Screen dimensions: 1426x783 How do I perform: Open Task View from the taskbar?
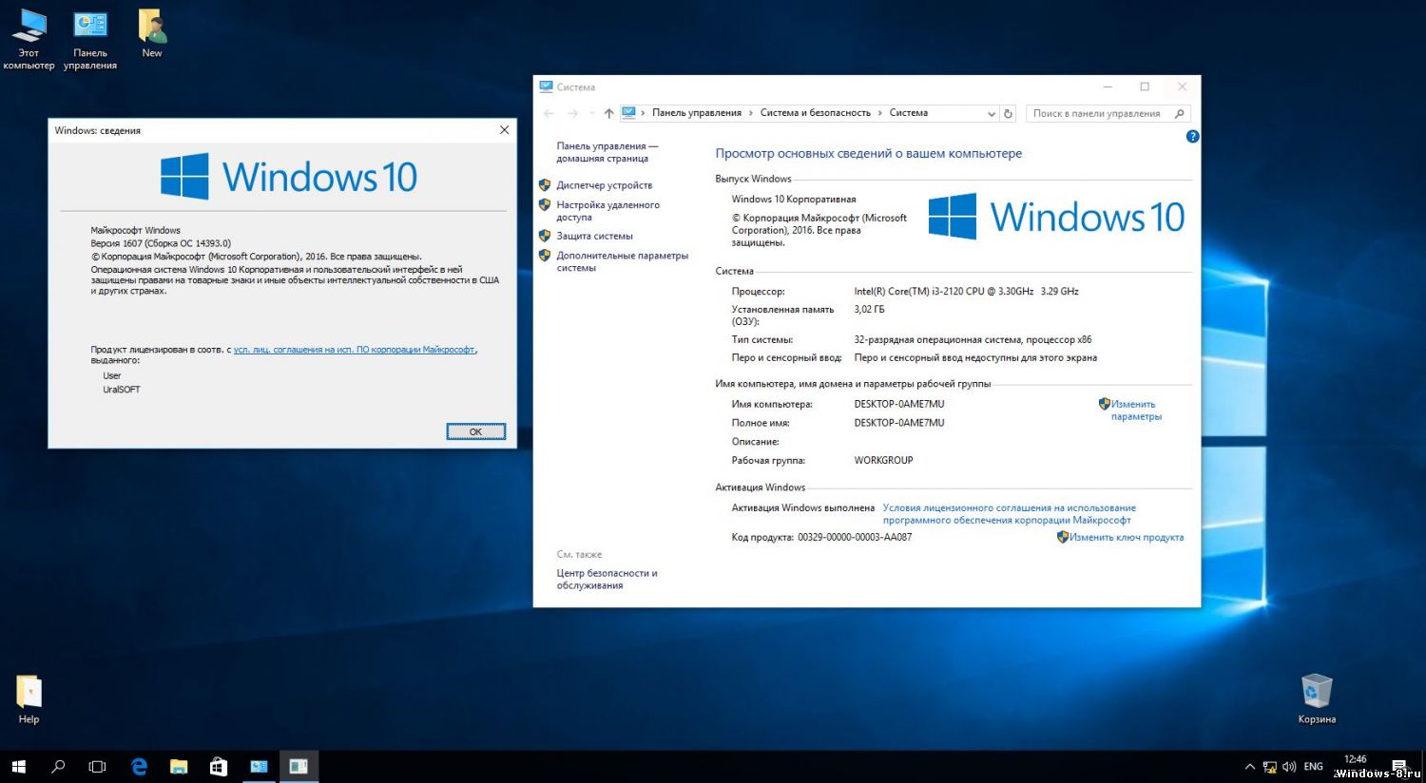[97, 766]
